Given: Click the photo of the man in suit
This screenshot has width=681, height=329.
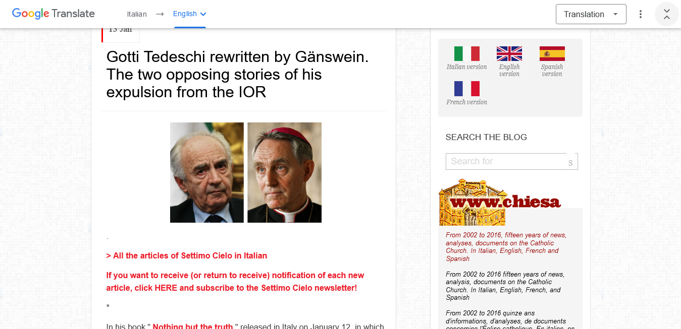Looking at the screenshot, I should coord(207,172).
